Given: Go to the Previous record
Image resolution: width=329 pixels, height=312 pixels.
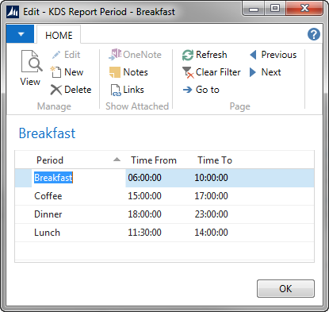Looking at the screenshot, I should pos(273,55).
